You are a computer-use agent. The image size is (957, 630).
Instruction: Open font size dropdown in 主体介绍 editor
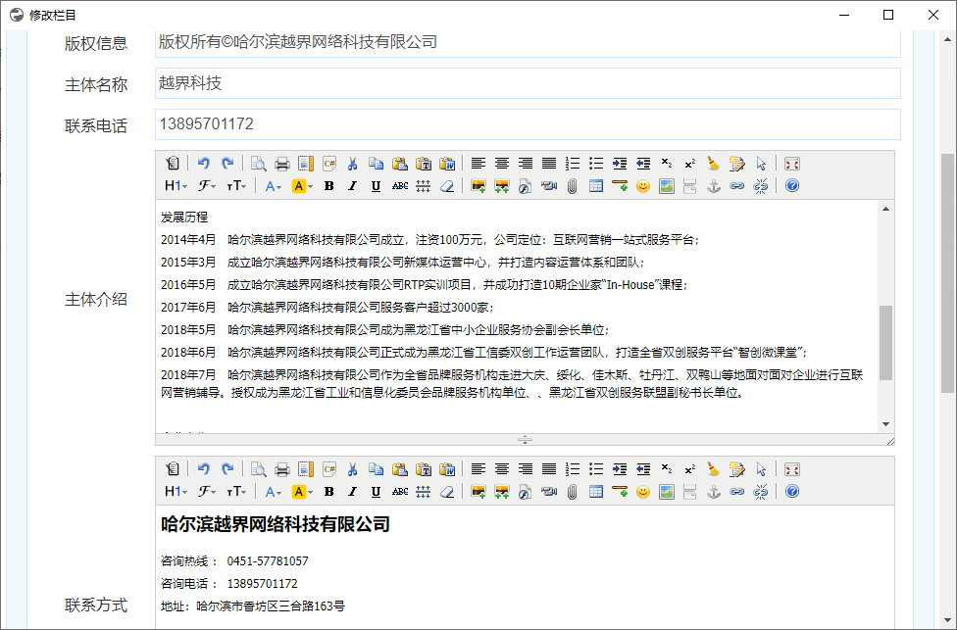pos(237,186)
